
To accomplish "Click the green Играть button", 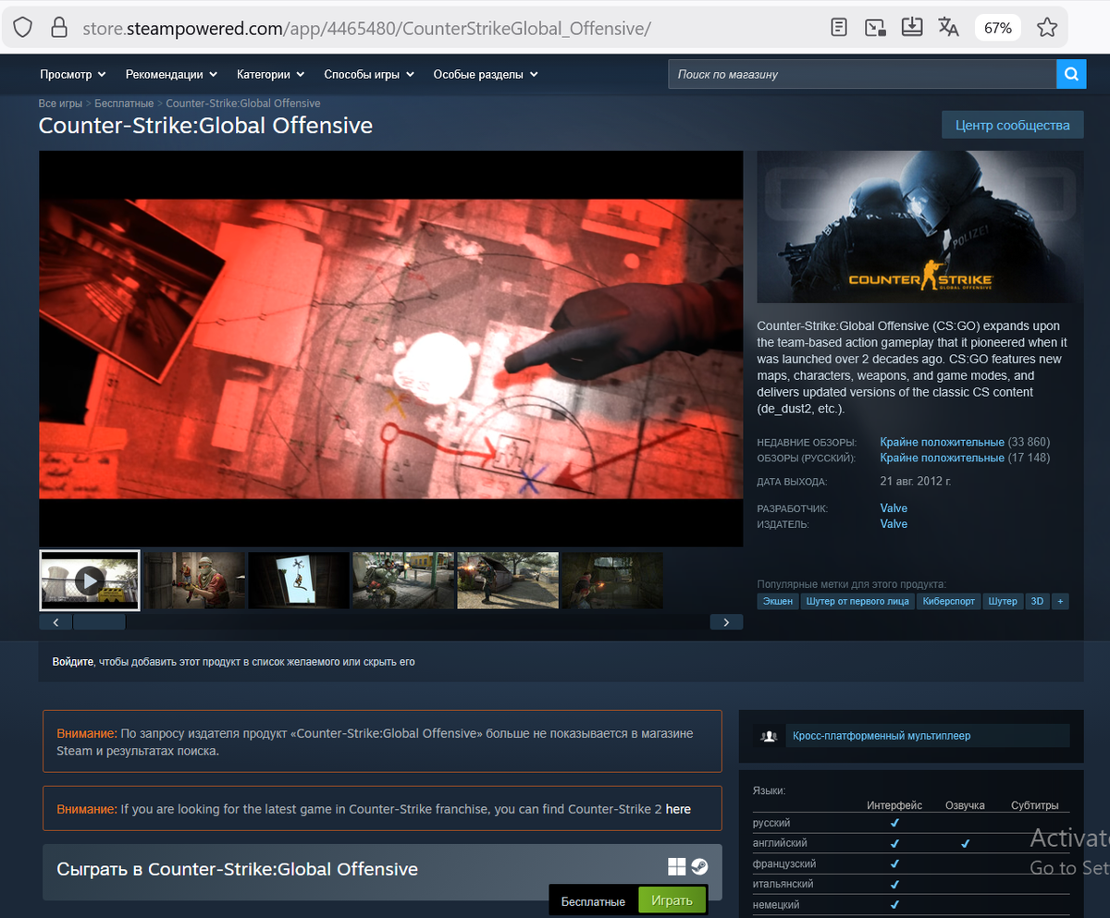I will click(x=672, y=901).
